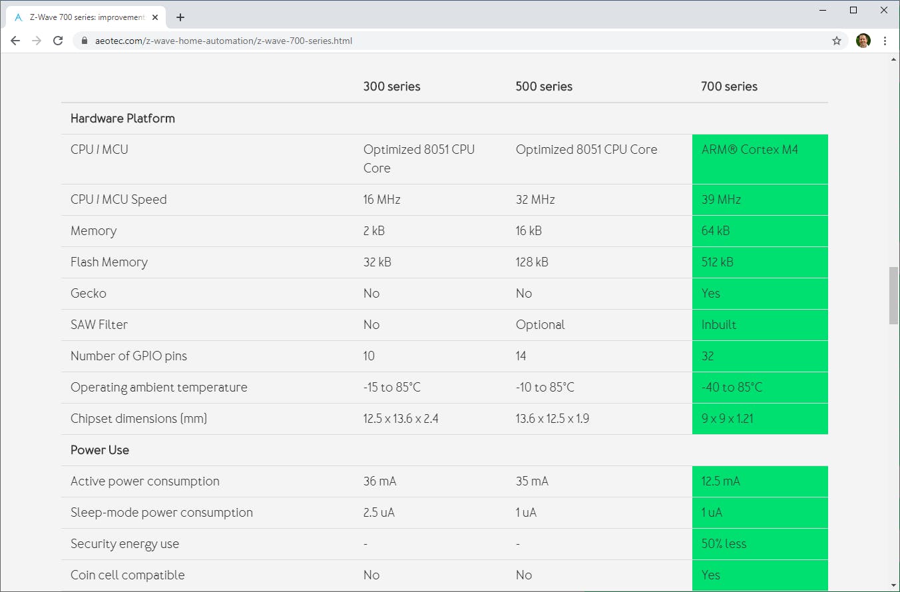The width and height of the screenshot is (900, 592).
Task: Click the 700 series column header
Action: tap(729, 86)
